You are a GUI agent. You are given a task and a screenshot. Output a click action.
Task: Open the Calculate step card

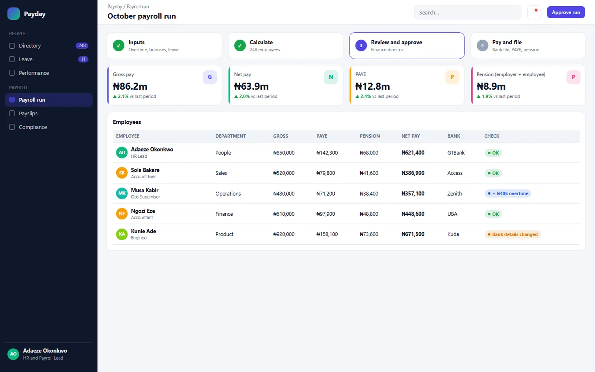click(286, 46)
